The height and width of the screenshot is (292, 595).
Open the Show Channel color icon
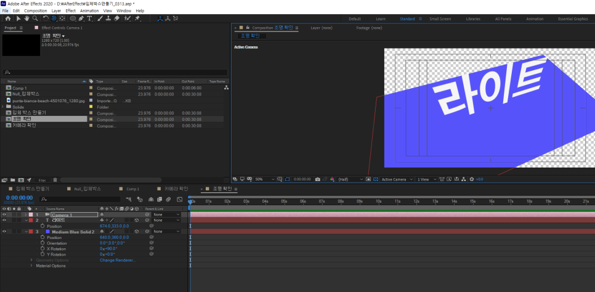pos(332,179)
